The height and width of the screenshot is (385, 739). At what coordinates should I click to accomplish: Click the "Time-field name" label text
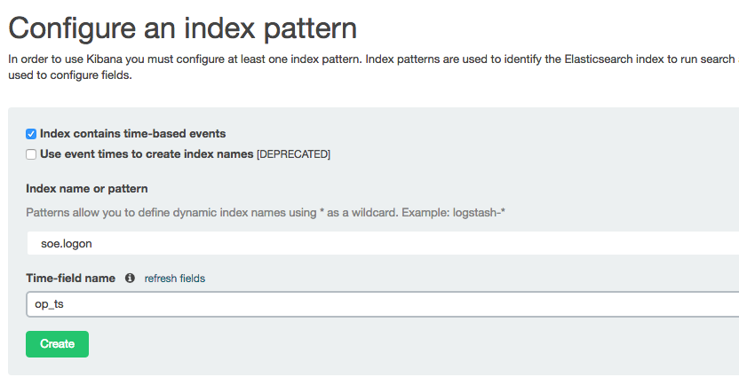[71, 278]
